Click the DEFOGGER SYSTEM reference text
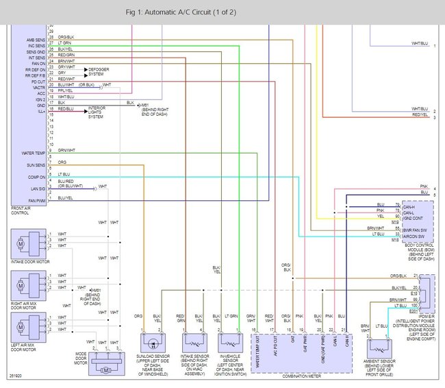445x388 pixels. (99, 71)
